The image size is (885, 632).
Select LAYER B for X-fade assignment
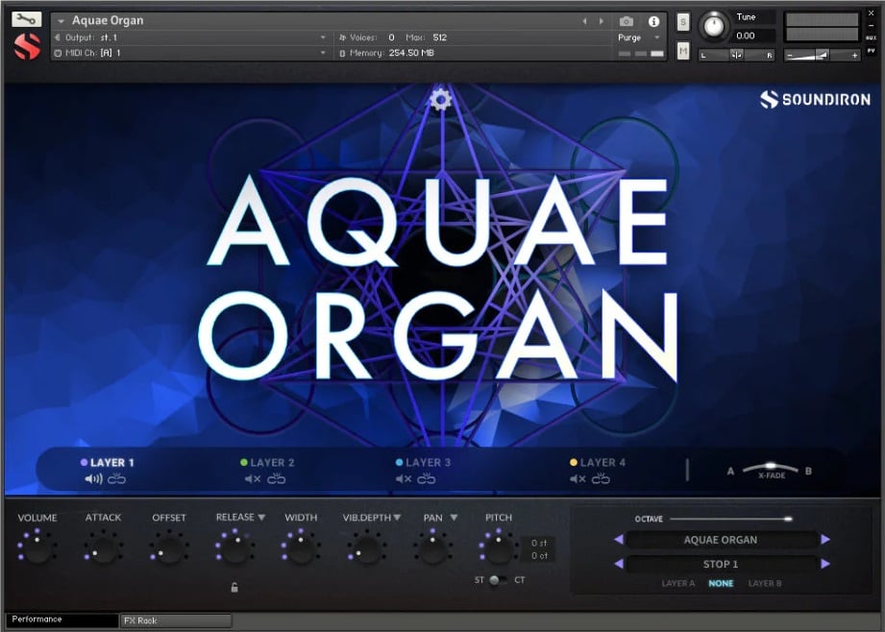(765, 583)
